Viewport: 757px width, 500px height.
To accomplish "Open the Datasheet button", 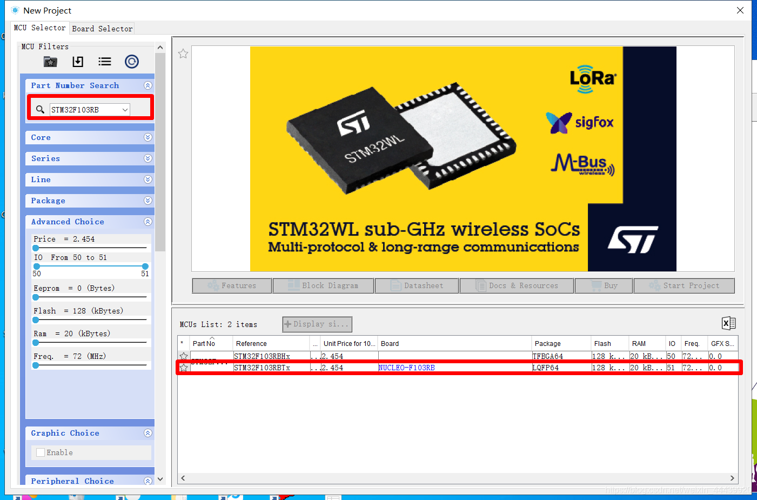I will tap(417, 285).
